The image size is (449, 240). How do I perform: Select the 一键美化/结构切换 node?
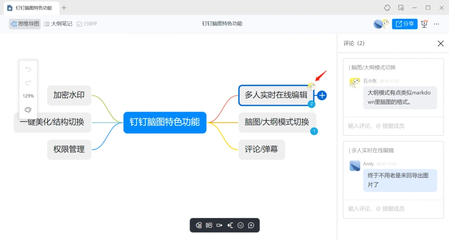(x=53, y=122)
